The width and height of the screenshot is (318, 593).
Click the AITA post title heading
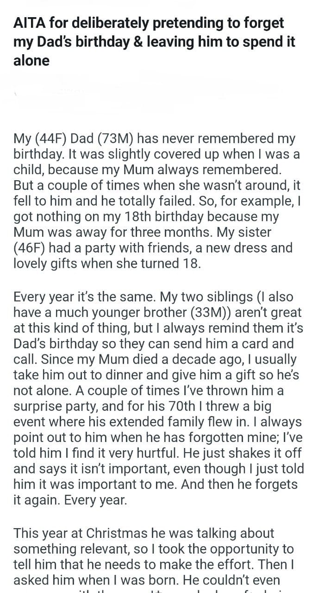(x=153, y=41)
